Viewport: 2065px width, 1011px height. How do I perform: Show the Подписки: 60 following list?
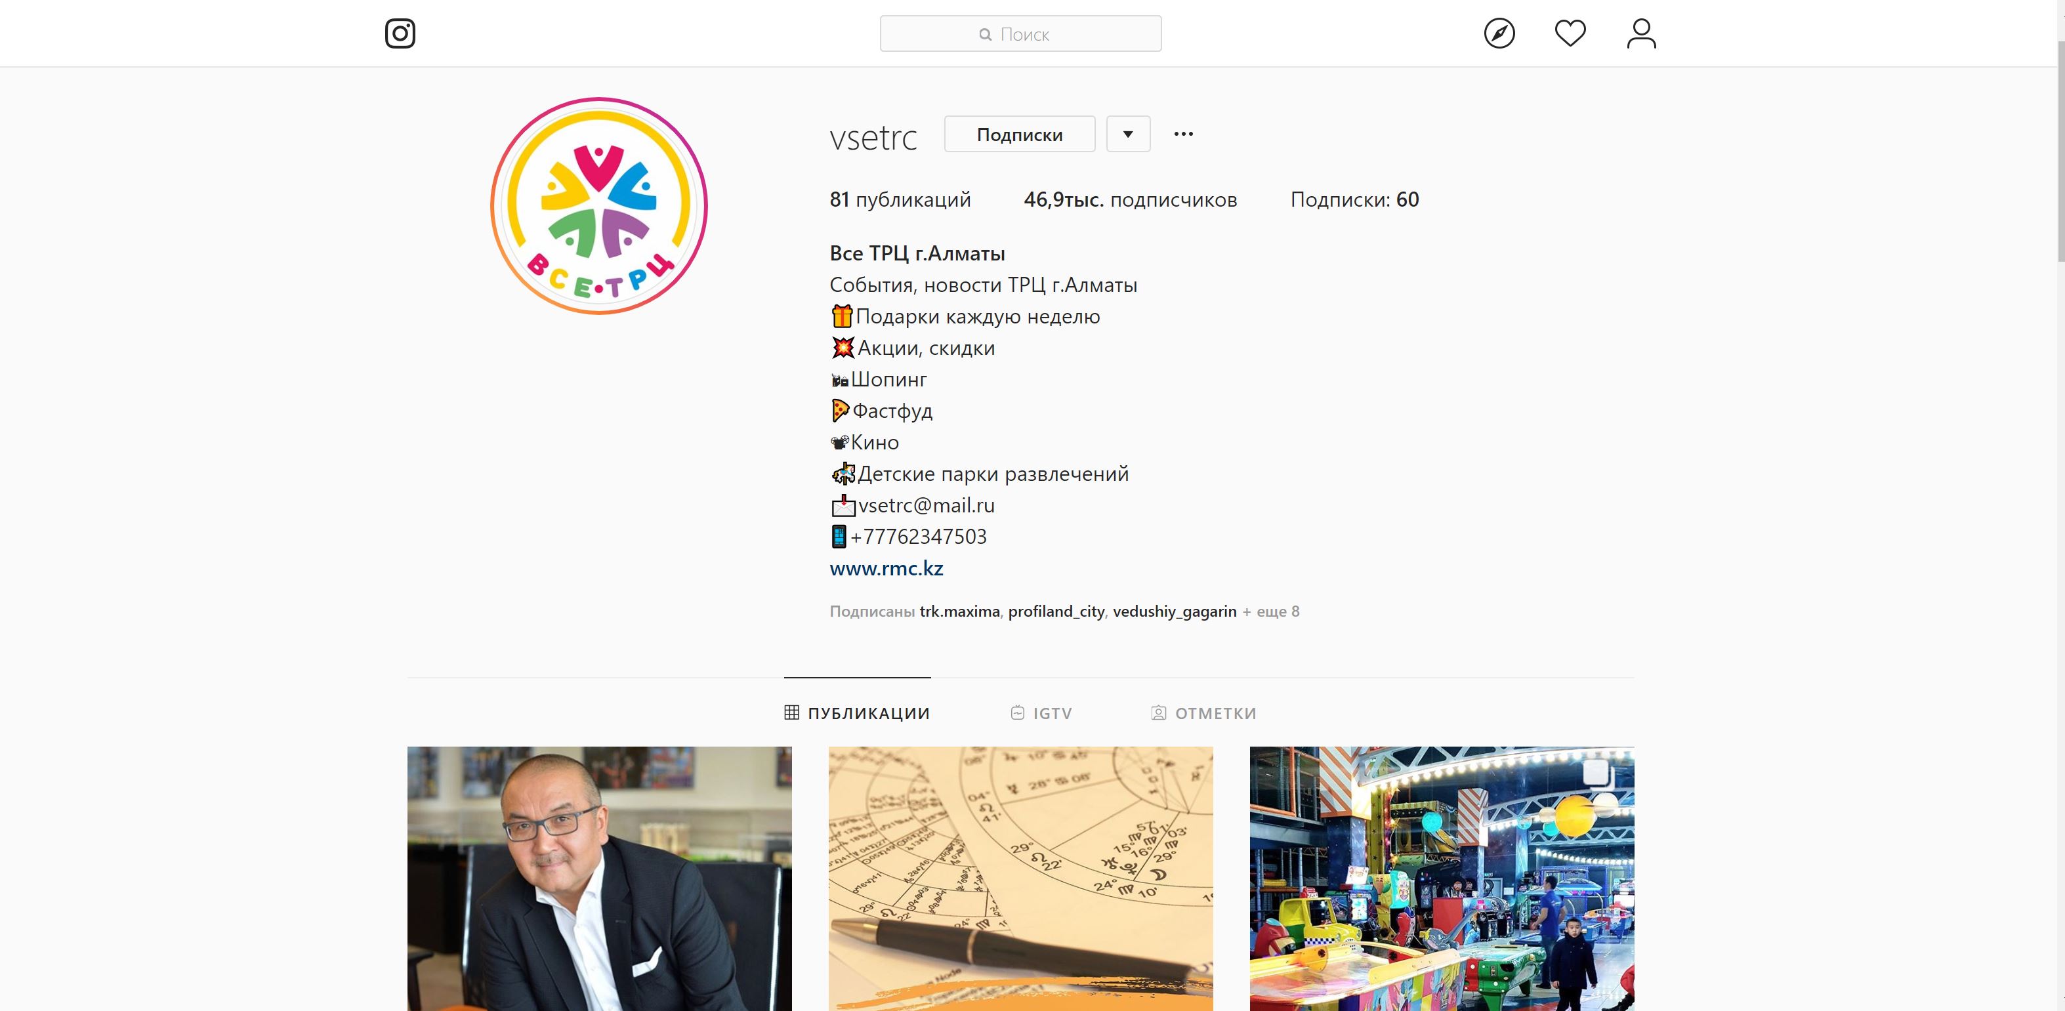point(1355,199)
